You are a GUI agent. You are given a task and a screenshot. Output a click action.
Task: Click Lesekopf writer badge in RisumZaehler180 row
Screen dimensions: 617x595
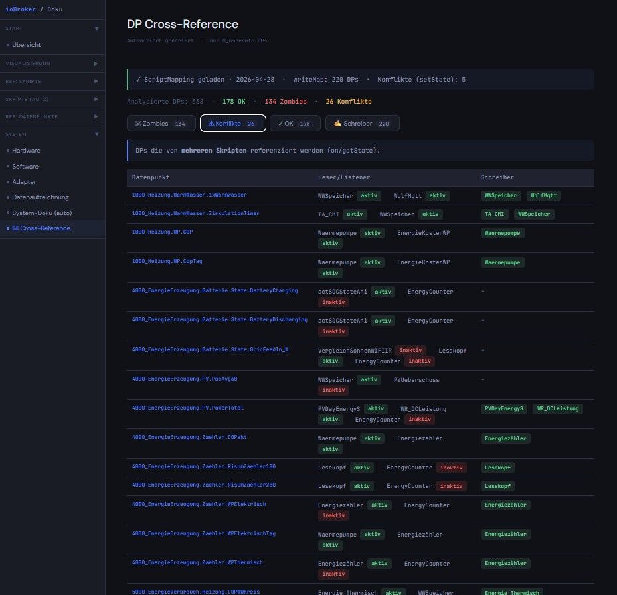coord(497,468)
